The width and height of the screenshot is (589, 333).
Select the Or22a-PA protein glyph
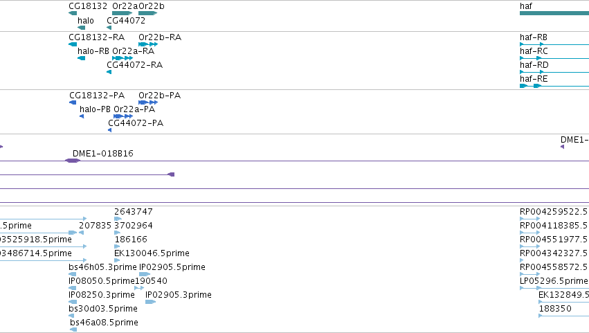pos(123,116)
